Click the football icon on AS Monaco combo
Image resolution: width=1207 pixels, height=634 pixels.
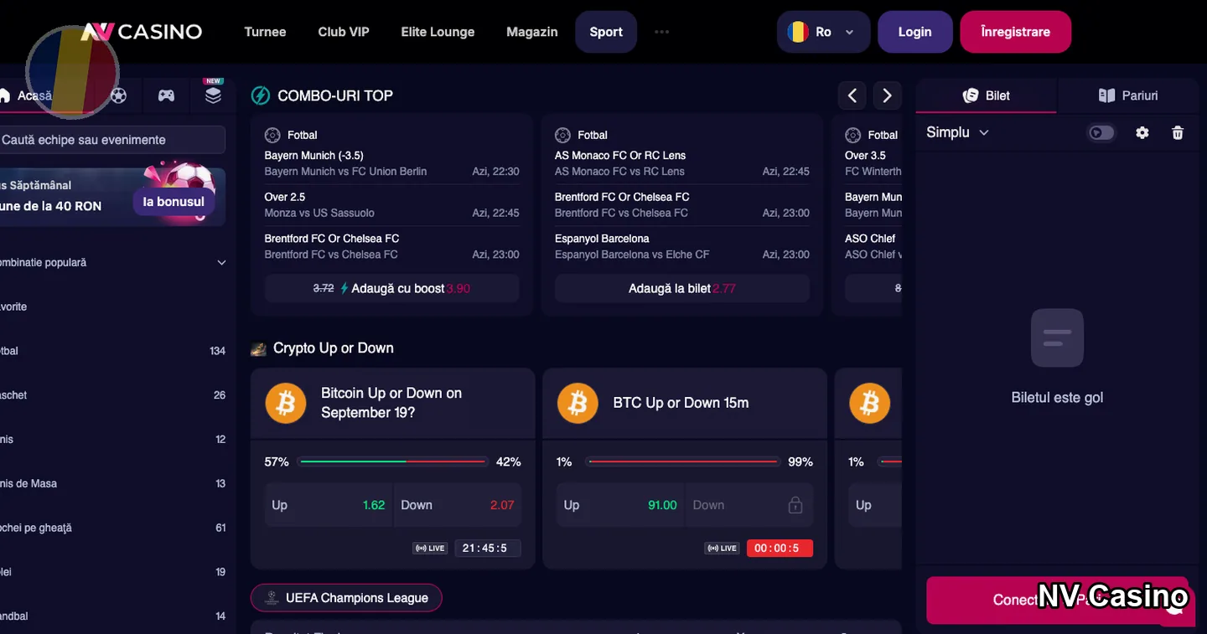pos(562,135)
